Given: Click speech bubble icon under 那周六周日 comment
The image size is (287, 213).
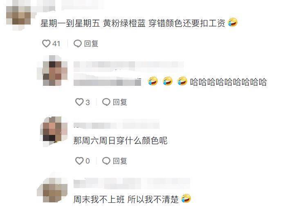Looking at the screenshot, I should [x=106, y=161].
